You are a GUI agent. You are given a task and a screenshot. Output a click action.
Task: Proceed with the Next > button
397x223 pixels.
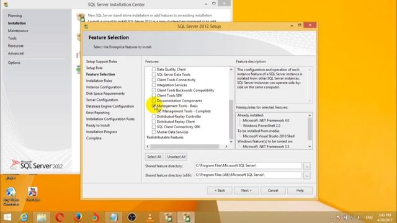click(x=246, y=190)
